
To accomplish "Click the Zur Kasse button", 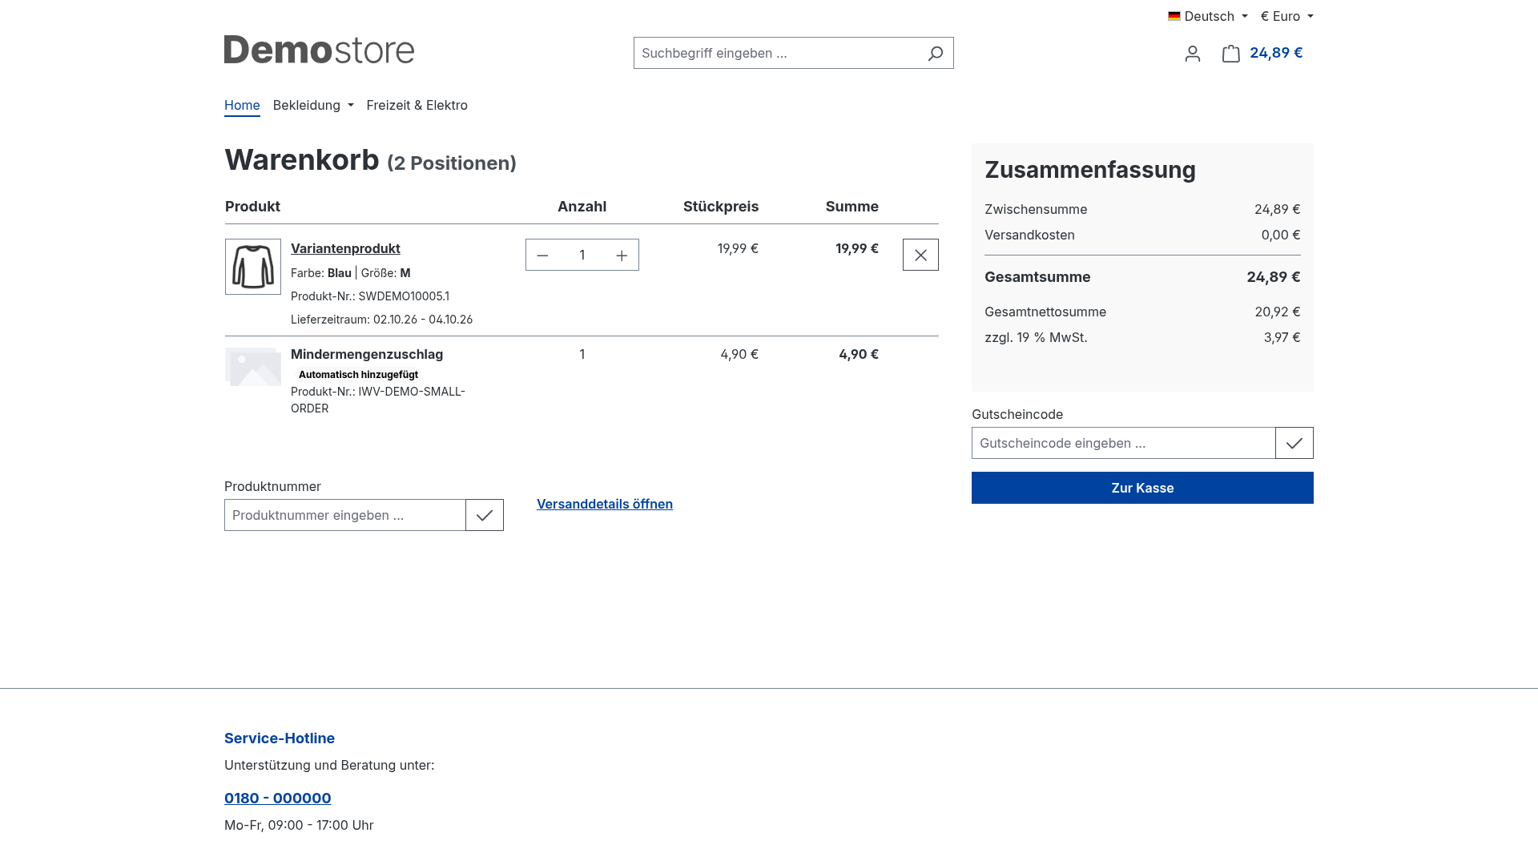I will (1142, 488).
